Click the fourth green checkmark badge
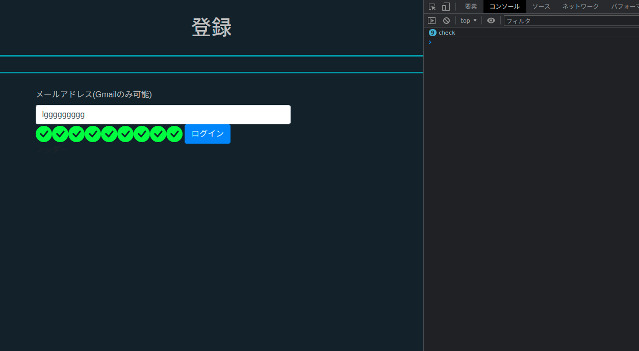This screenshot has height=351, width=639. tap(93, 133)
